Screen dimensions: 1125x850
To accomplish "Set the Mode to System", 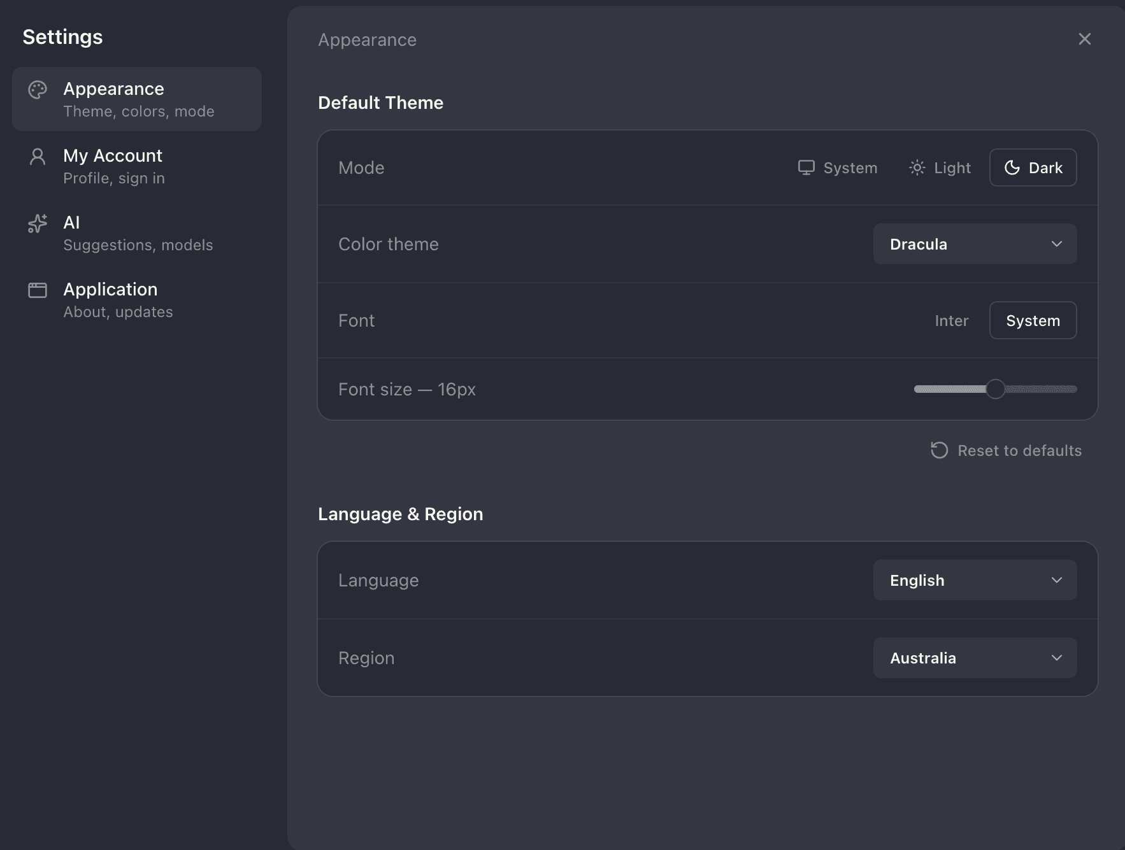I will [x=838, y=167].
